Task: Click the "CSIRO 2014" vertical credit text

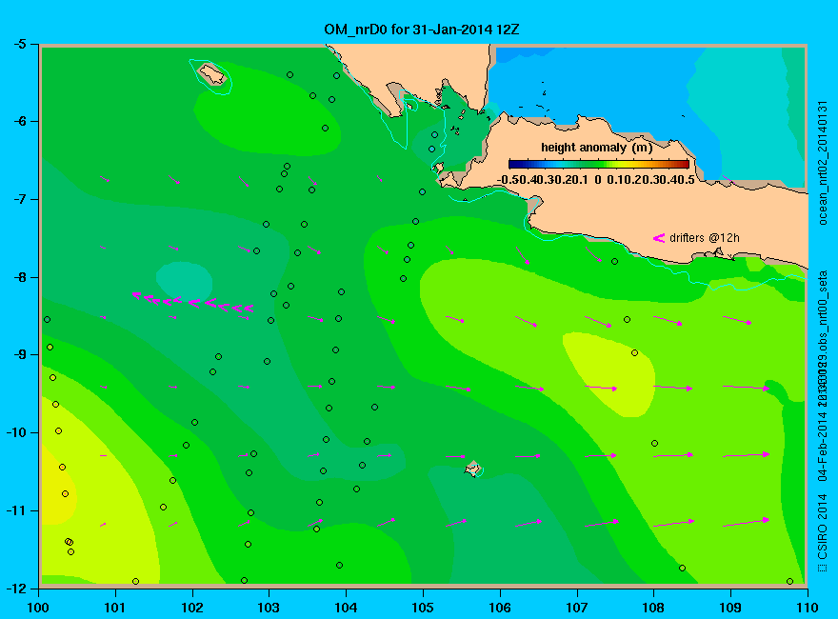Action: tap(823, 527)
